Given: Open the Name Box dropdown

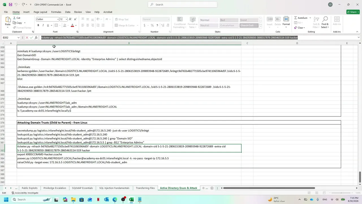Looking at the screenshot, I should (x=18, y=38).
